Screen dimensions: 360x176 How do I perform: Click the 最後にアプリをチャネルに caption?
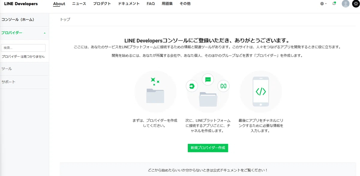[x=261, y=126]
